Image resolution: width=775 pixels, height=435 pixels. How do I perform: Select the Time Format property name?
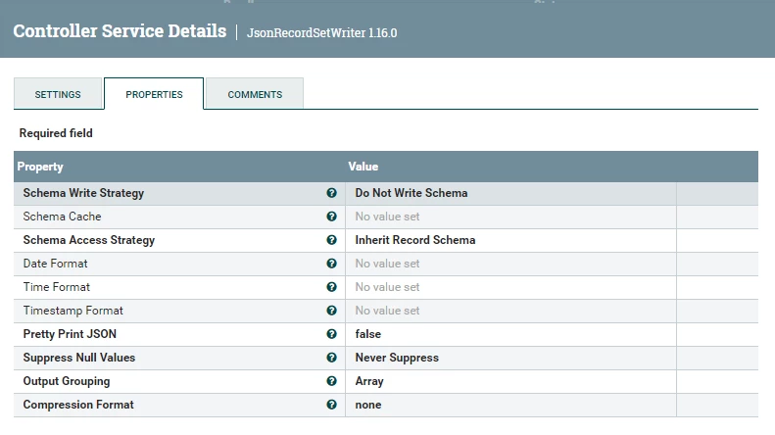pyautogui.click(x=57, y=287)
